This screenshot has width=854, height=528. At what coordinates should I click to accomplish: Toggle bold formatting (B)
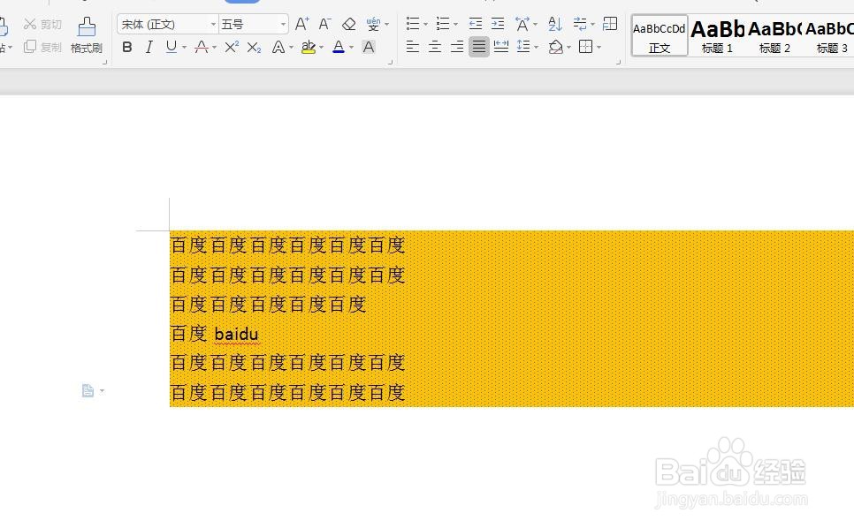click(127, 48)
